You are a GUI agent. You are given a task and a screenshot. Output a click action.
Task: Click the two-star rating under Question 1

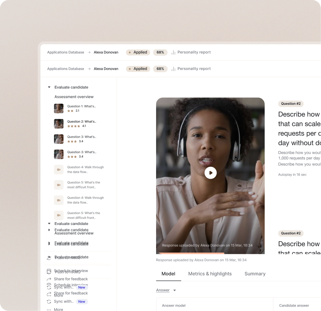(x=70, y=111)
